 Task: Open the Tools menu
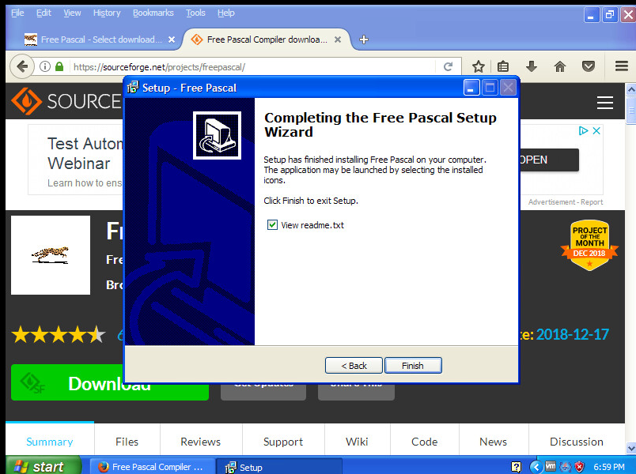(x=195, y=13)
